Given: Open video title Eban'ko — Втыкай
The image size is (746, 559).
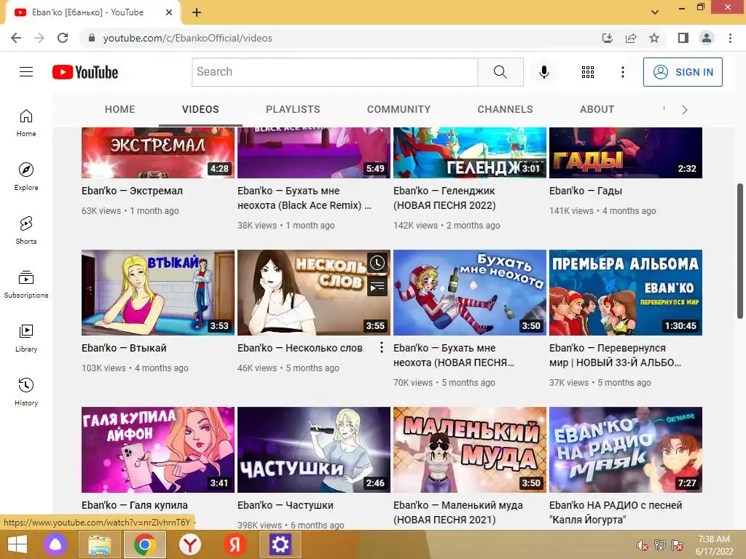Looking at the screenshot, I should (x=124, y=348).
